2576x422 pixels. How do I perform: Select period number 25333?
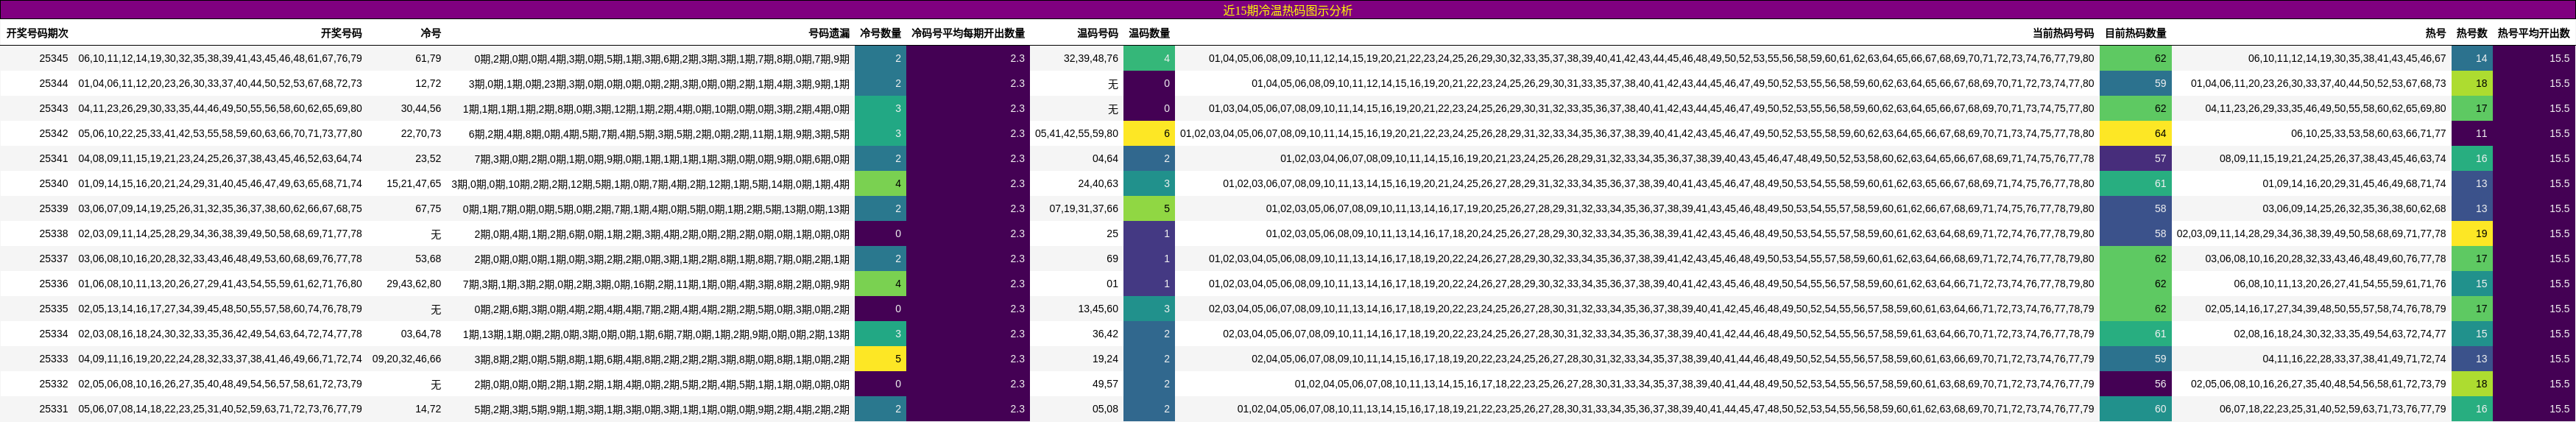tap(54, 358)
